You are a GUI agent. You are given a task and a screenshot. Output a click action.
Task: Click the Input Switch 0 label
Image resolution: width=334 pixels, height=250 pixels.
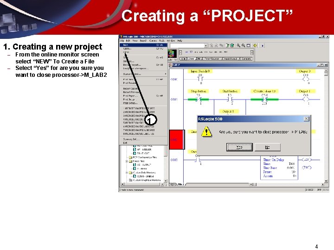tap(200, 71)
